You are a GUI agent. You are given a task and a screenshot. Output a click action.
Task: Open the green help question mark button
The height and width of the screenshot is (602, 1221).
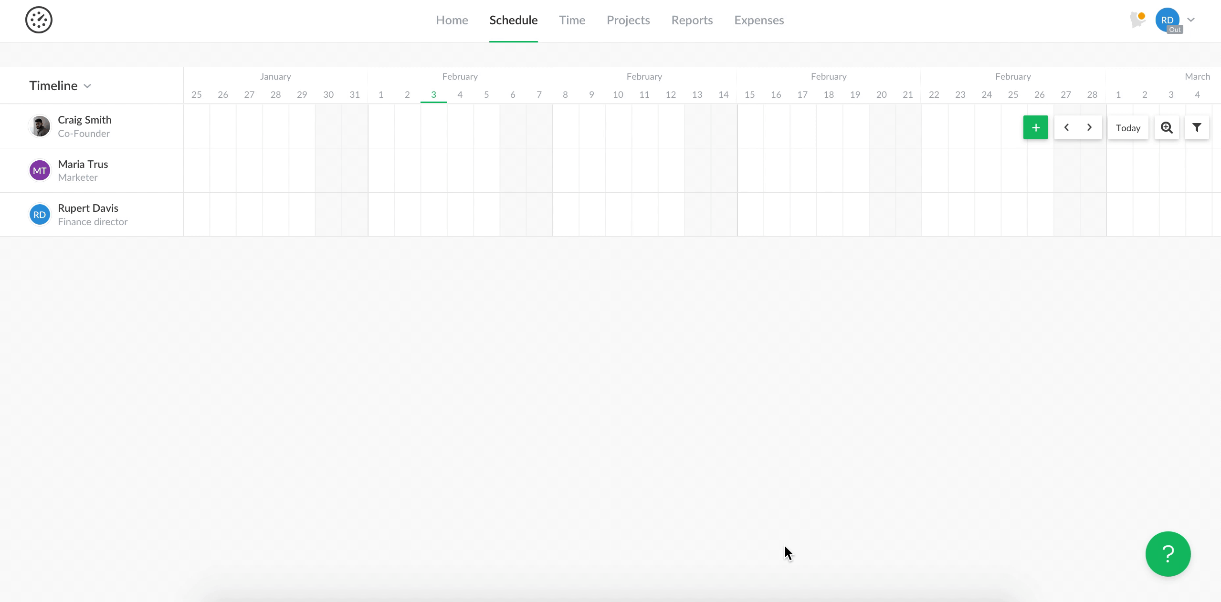pyautogui.click(x=1168, y=554)
